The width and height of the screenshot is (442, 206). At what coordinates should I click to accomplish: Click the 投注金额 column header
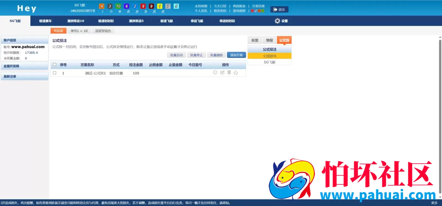(136, 65)
